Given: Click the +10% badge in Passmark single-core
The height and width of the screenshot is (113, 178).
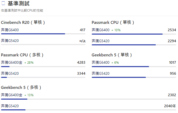Looking at the screenshot, I should coord(116,30).
